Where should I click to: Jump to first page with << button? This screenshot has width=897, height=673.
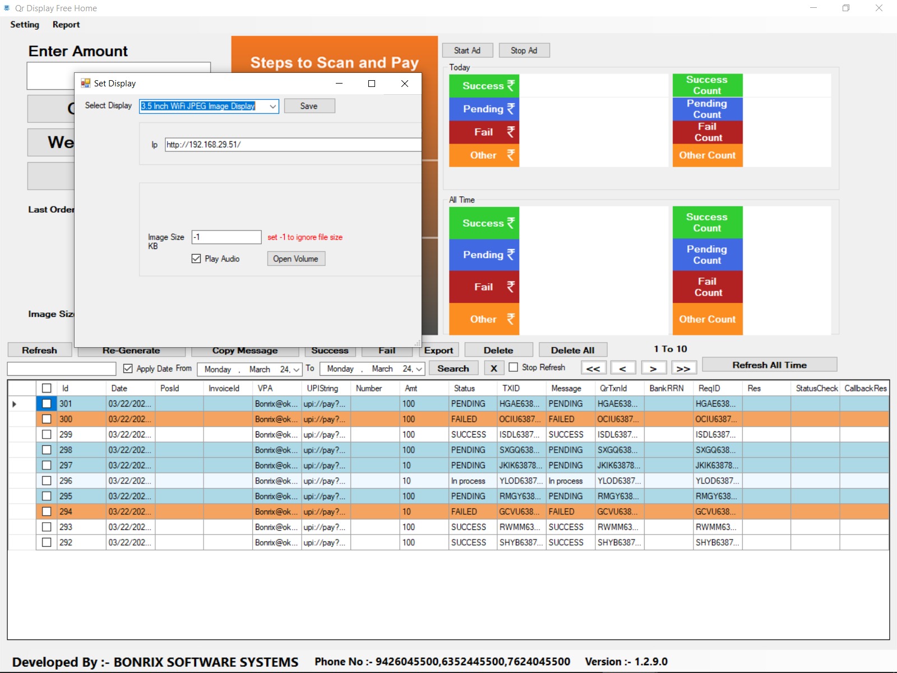[593, 368]
